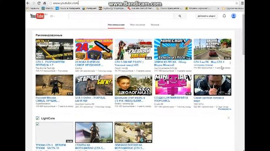Viewport: 270px width, 151px height.
Task: Open the СТАНТЫ НА МОТОЦИКЛАХ thumbnail
Action: 94,133
